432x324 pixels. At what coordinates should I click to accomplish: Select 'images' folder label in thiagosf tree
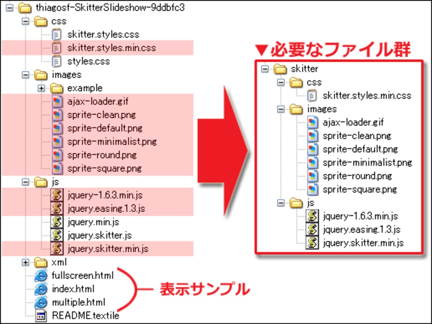67,75
